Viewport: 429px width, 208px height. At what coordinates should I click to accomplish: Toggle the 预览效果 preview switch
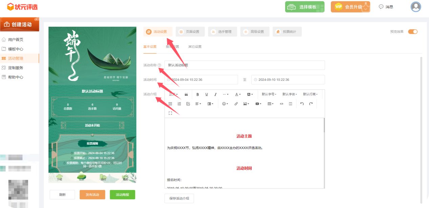click(412, 32)
